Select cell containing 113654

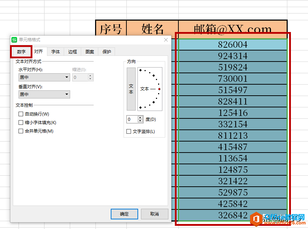click(x=233, y=158)
